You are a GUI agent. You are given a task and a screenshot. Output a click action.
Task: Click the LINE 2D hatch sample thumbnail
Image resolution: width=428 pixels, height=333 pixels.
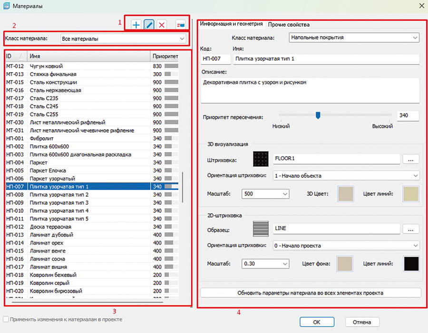[x=261, y=229]
